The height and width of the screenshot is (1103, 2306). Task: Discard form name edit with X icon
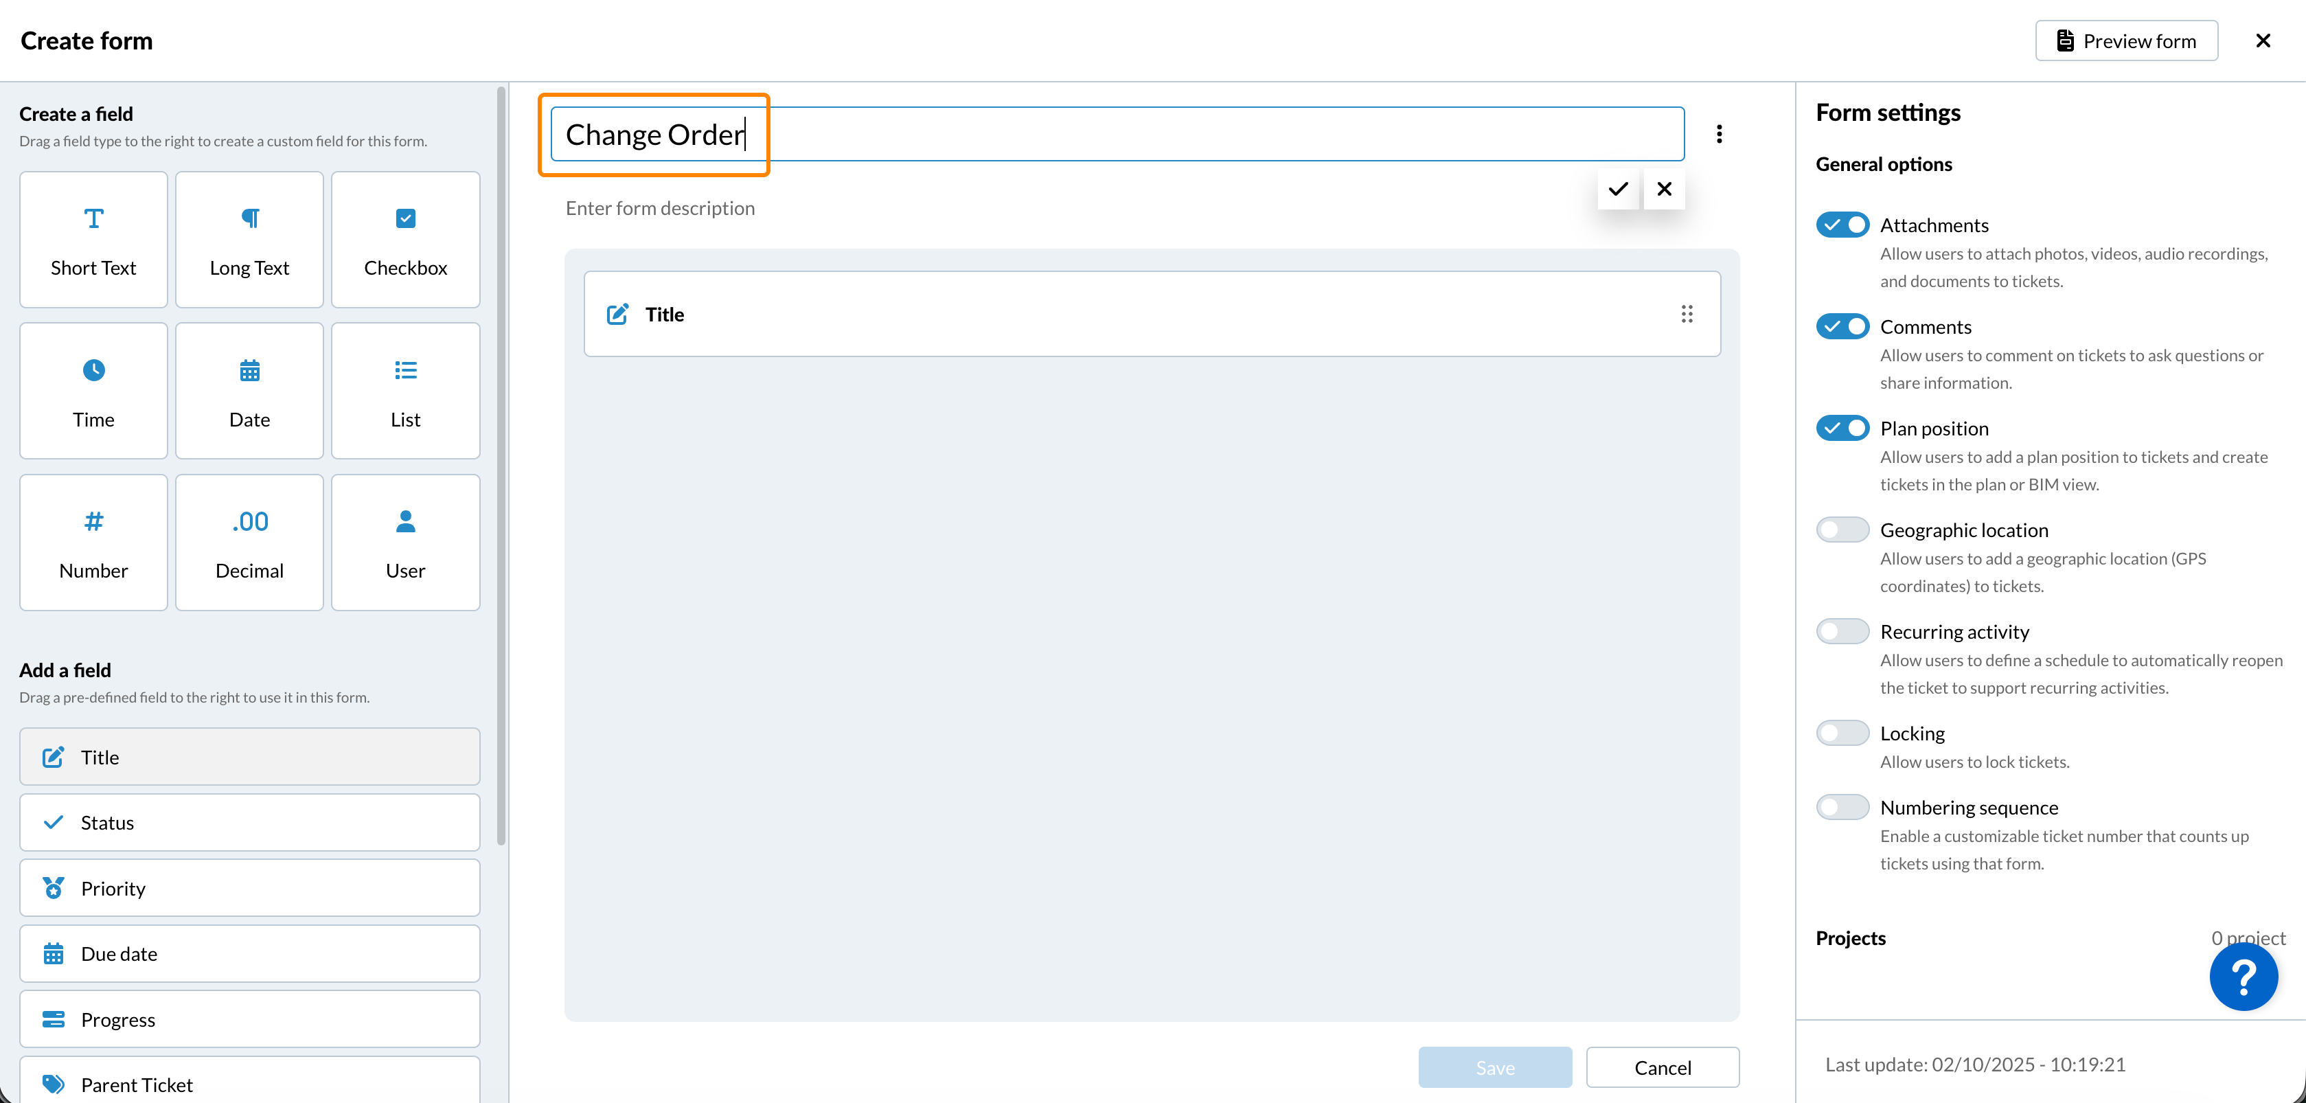point(1664,189)
